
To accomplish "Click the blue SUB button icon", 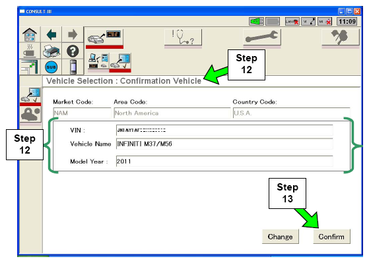I will point(51,67).
